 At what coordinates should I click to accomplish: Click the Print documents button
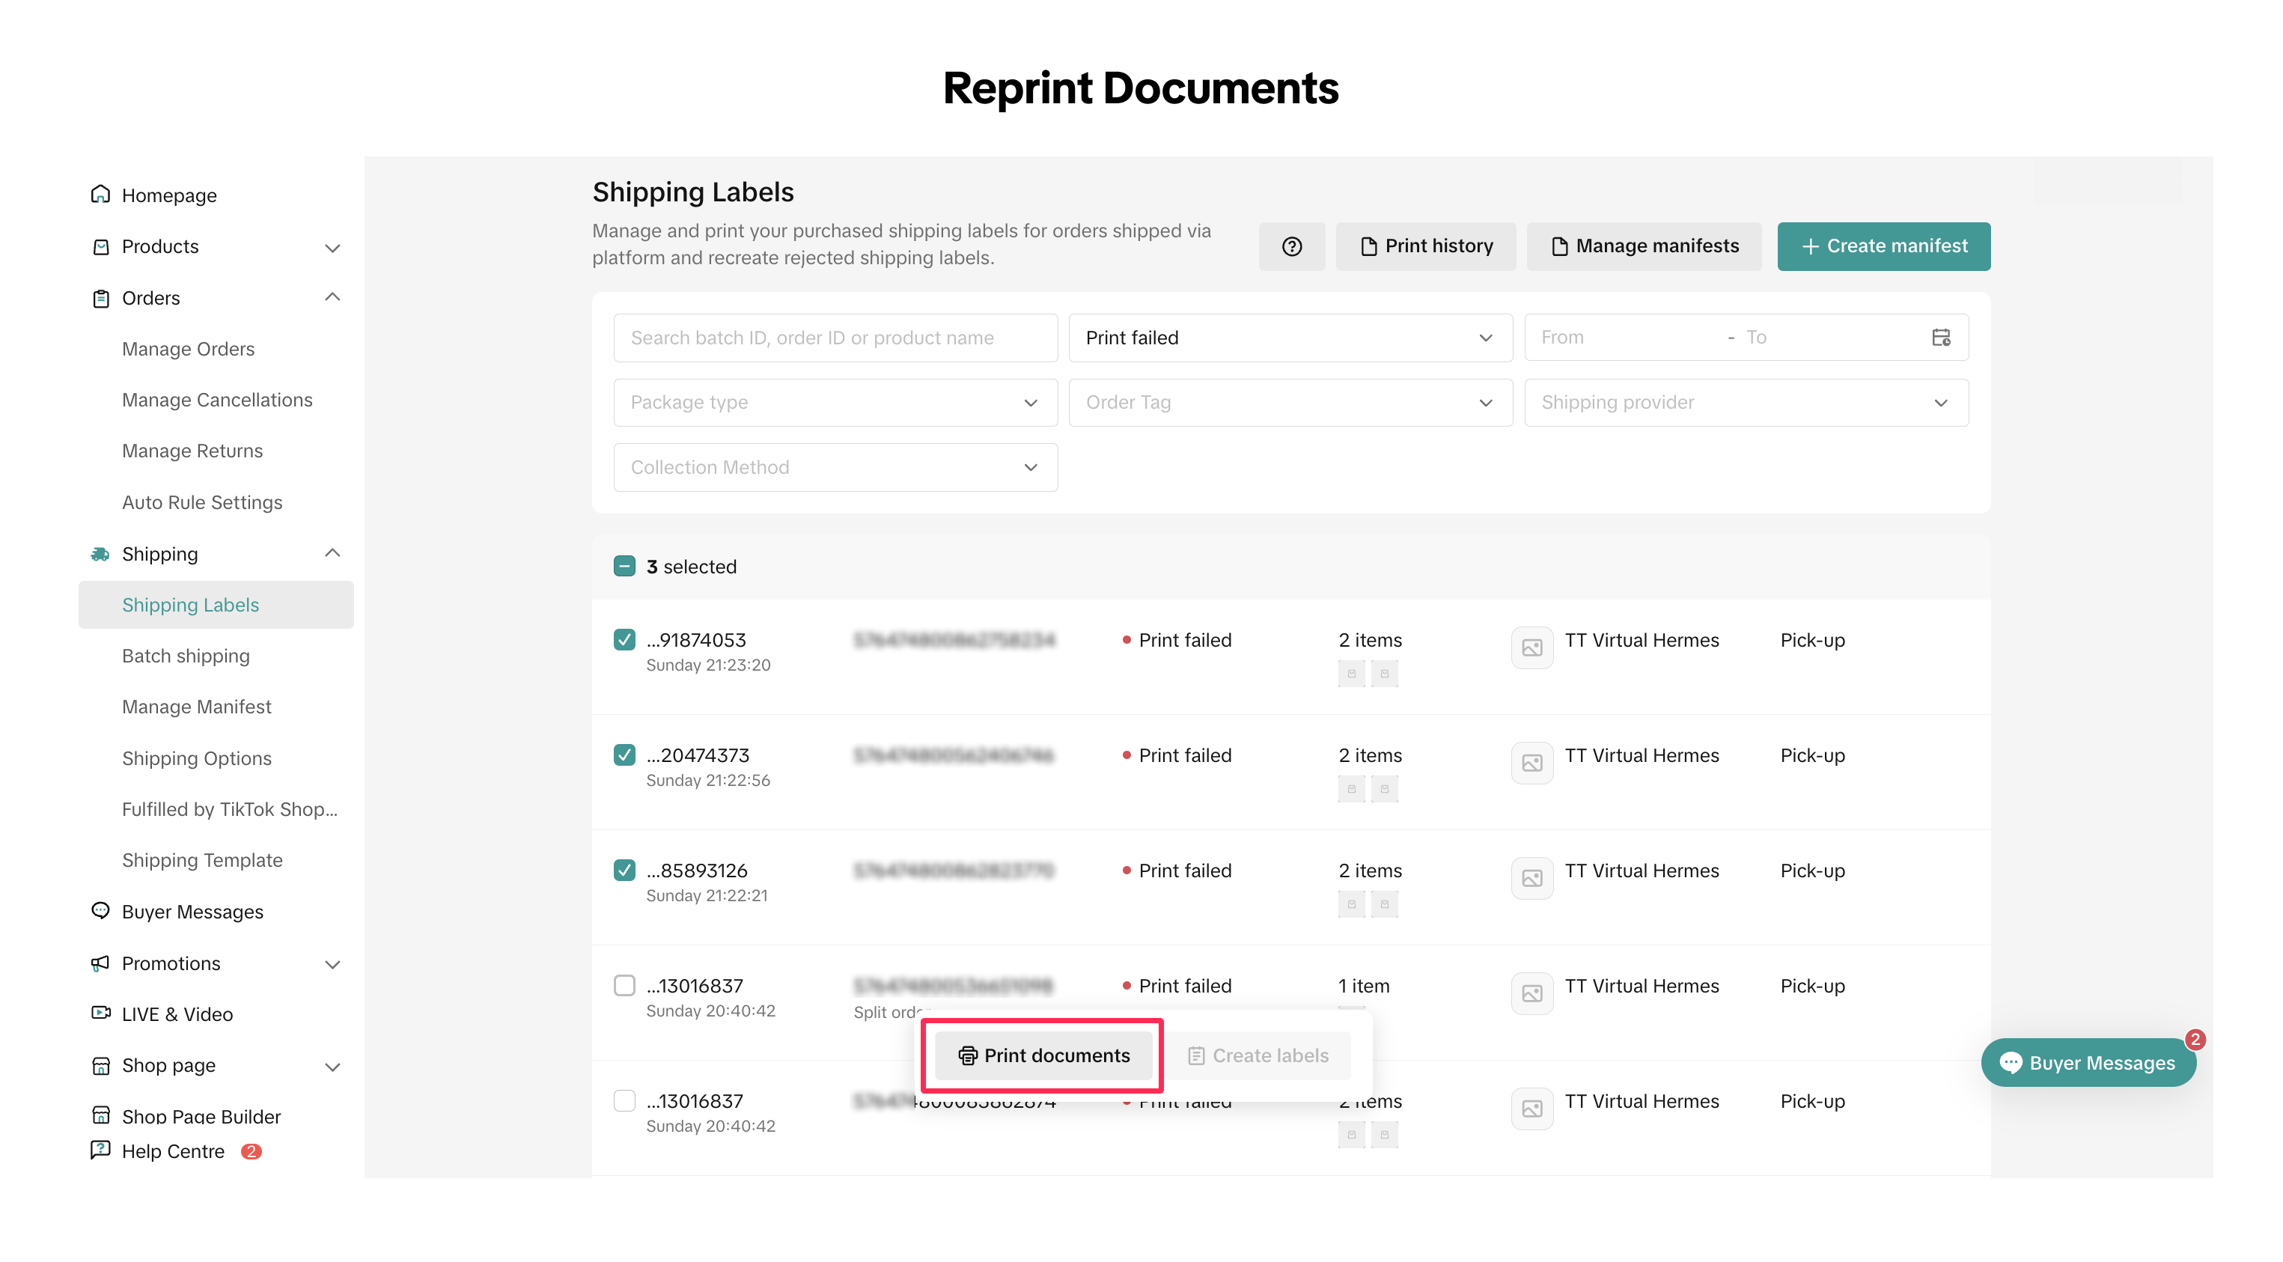[x=1043, y=1055]
